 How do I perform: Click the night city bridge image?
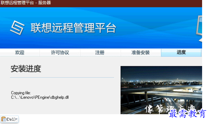click(161, 90)
